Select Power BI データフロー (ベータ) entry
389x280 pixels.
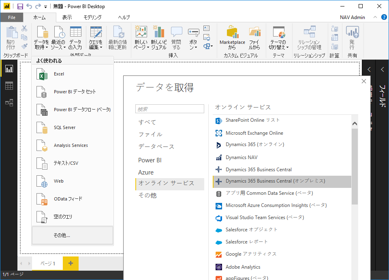coord(73,110)
